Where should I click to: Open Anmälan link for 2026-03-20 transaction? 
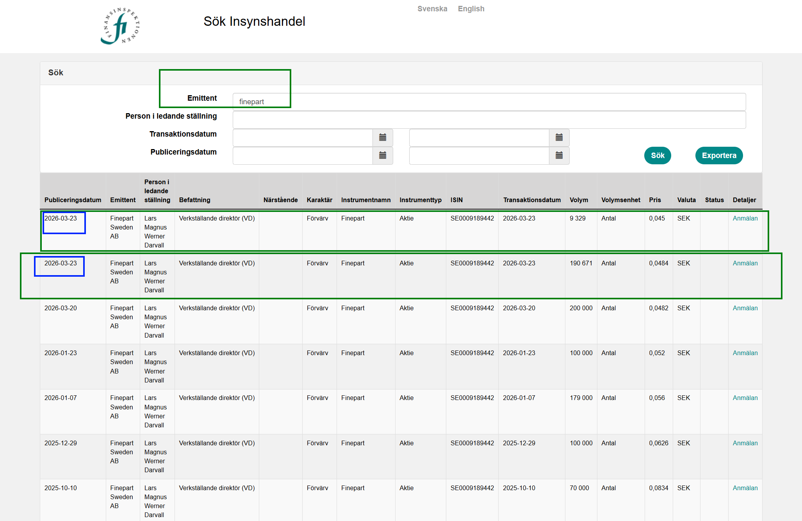pyautogui.click(x=745, y=308)
